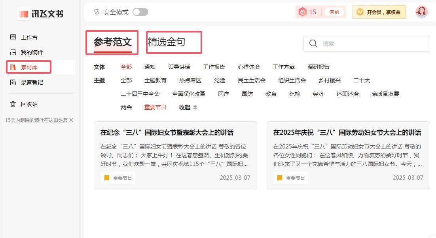Click the bookmark icon on the 重要节日 tag
Viewport: 436px width, 238px height.
[x=106, y=178]
